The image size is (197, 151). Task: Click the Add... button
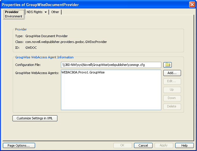172,73
